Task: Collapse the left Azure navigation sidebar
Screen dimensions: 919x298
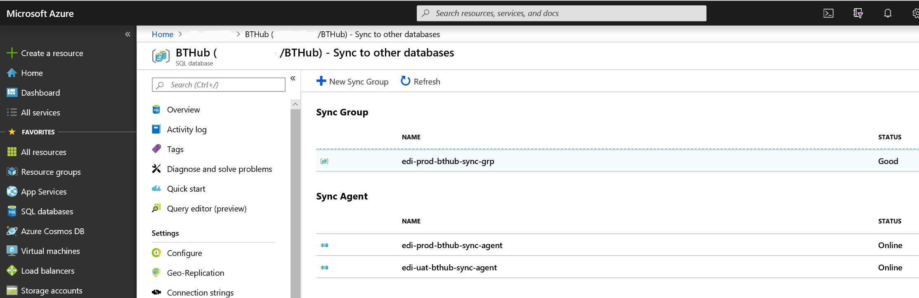Action: tap(128, 34)
